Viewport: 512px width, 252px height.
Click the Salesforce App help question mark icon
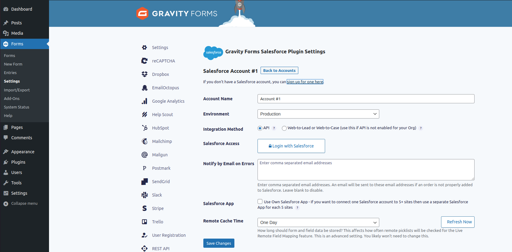[x=297, y=208]
